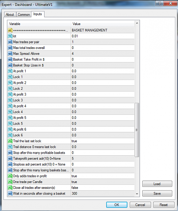This screenshot has height=211, width=178.
Task: Click the double icon beside At profit 1
Action: click(x=10, y=71)
